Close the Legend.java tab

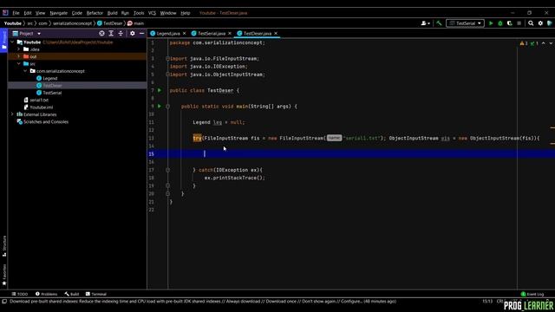pyautogui.click(x=185, y=33)
